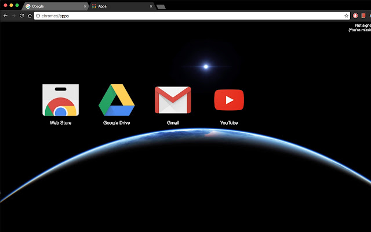371x232 pixels.
Task: Click the Google Drive label
Action: pyautogui.click(x=117, y=122)
